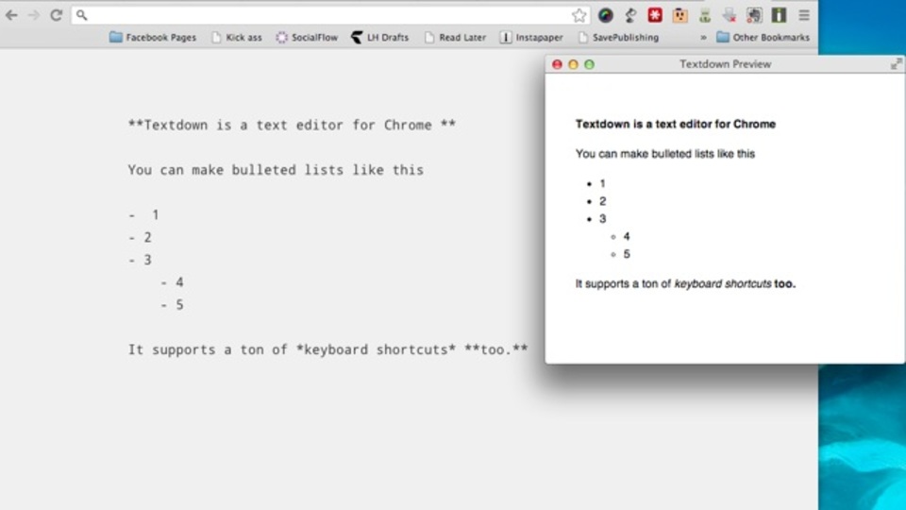Click nested bullet '4' in preview
This screenshot has height=510, width=906.
627,236
